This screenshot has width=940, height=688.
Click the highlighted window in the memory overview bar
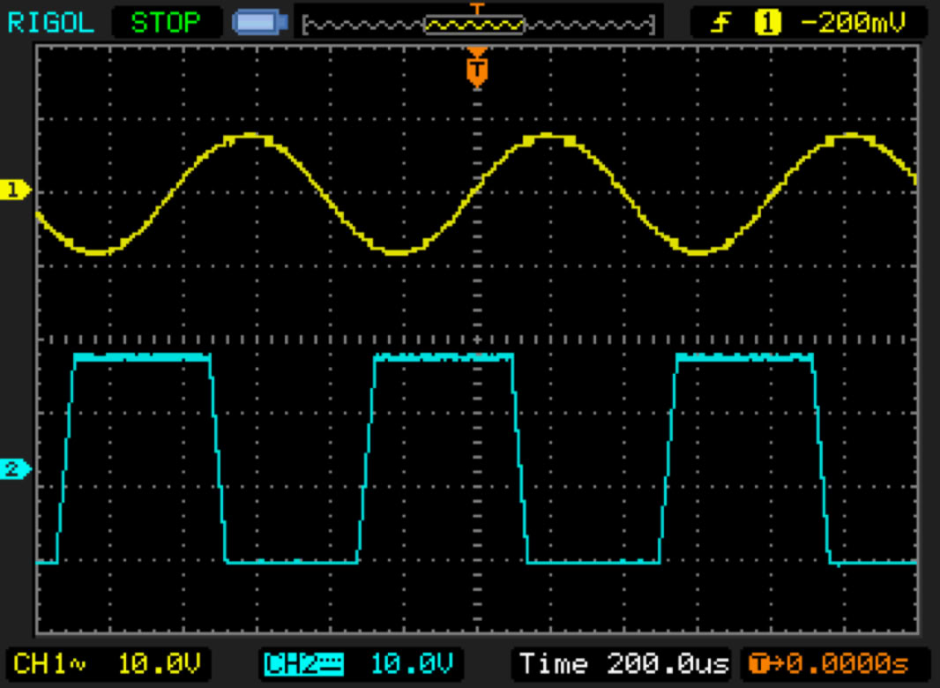tap(474, 25)
